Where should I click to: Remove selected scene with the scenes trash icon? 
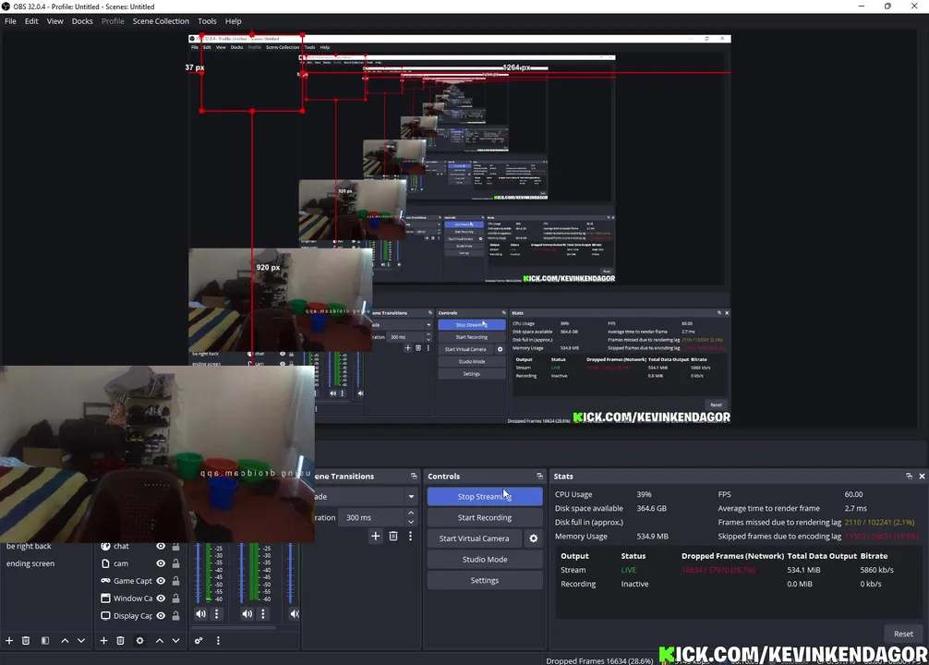pos(26,641)
